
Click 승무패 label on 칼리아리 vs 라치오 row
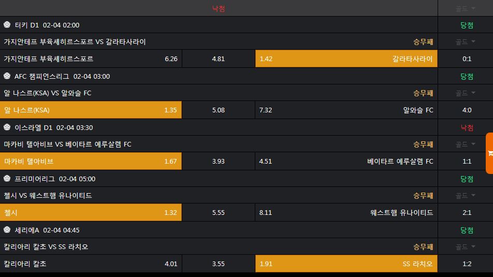423,247
